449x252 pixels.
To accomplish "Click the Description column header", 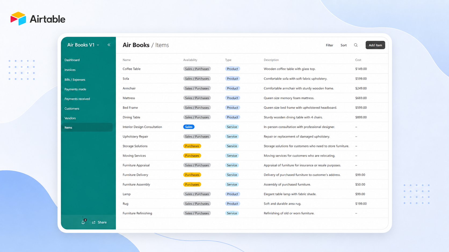I will tap(271, 60).
